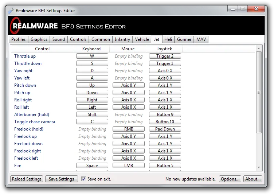Click the Reload Settings button

[x=27, y=179]
